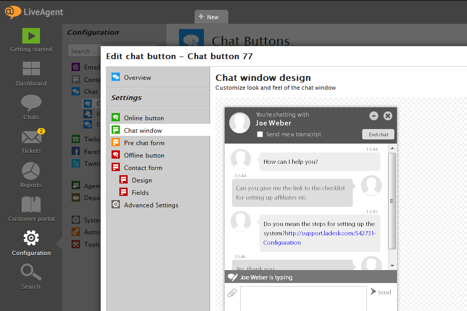Screen dimensions: 467x311
Task: Click the Advanced Settings gear icon
Action: (116, 204)
